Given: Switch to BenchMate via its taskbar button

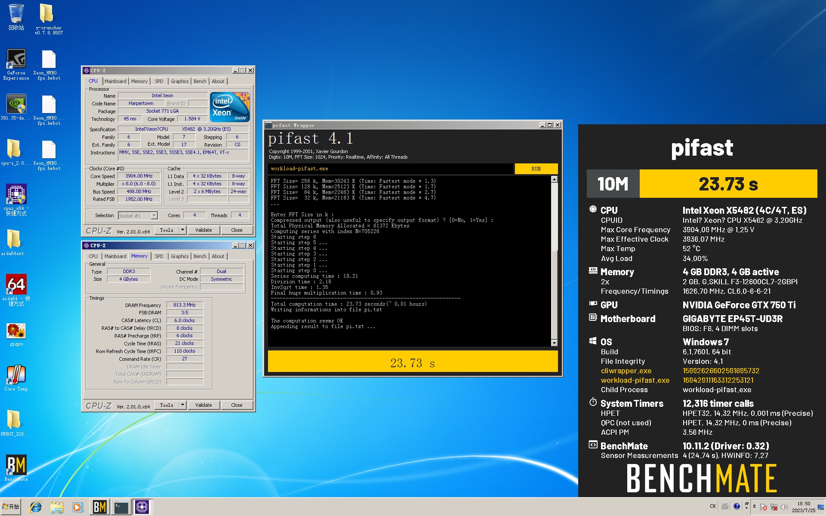Looking at the screenshot, I should tap(100, 507).
